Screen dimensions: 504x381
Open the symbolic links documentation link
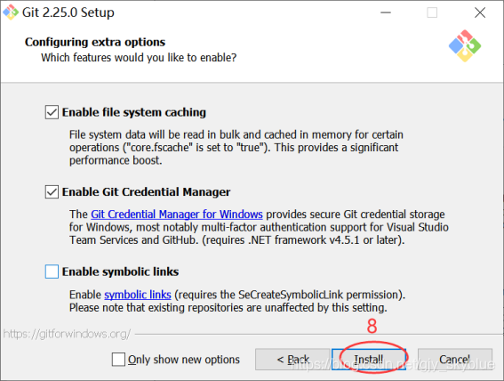(138, 295)
